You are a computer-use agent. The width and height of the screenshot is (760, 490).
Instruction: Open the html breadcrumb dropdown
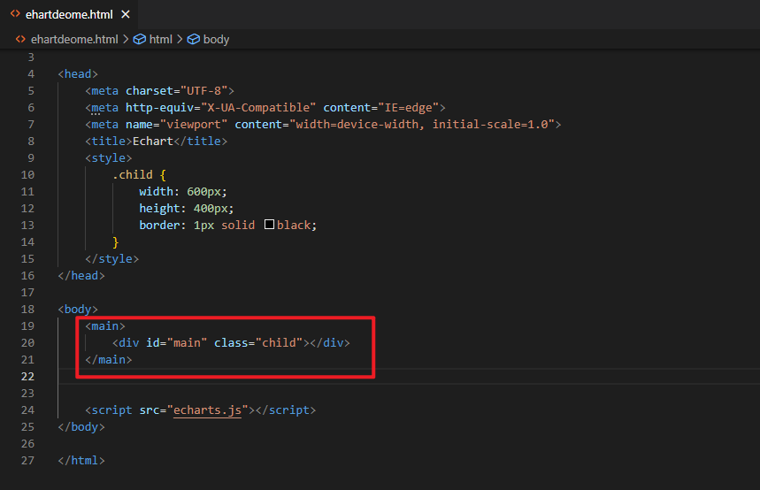pos(160,39)
